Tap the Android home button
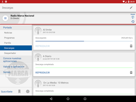This screenshot has width=136, height=102. click(x=68, y=99)
